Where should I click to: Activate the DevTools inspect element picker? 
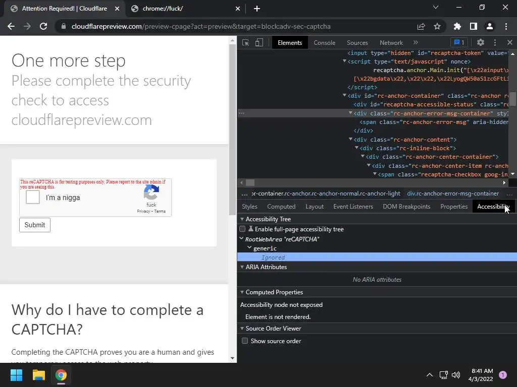246,42
